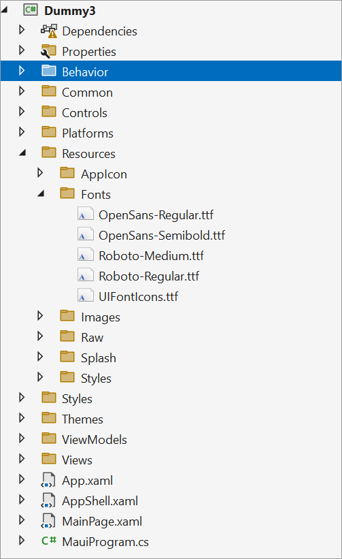Click the C# project icon beside Dummy3
Image resolution: width=342 pixels, height=559 pixels.
[31, 10]
